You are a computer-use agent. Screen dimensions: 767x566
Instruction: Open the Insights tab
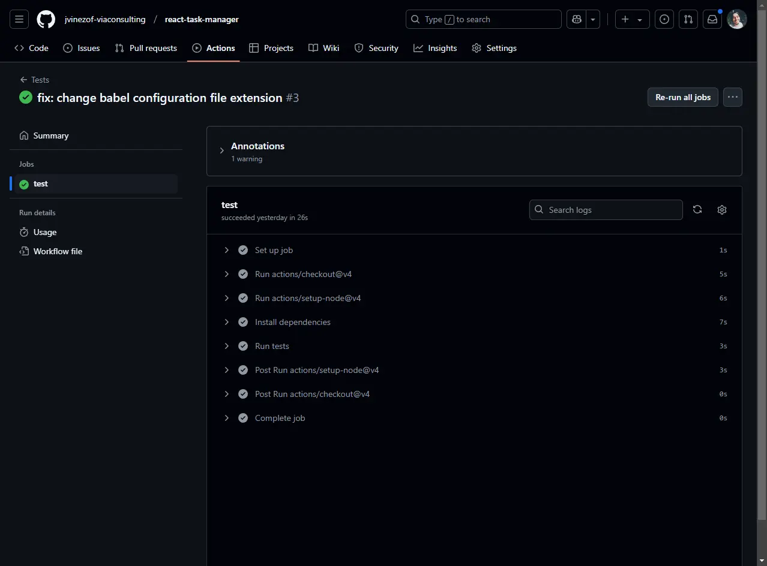pos(435,48)
